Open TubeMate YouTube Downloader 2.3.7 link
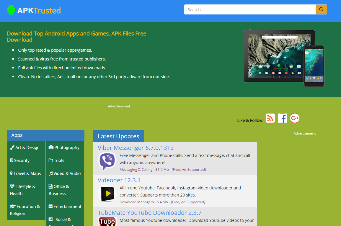 pos(150,212)
